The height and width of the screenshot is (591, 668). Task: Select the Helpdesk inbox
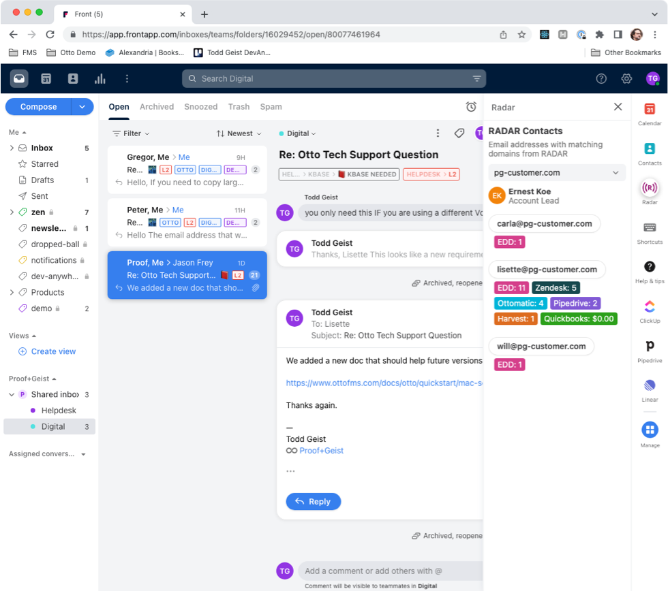click(59, 411)
